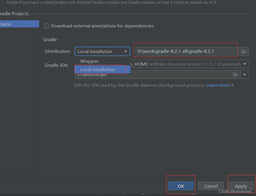
Task: Click the Gradle Projects header label
Action: pos(14,13)
